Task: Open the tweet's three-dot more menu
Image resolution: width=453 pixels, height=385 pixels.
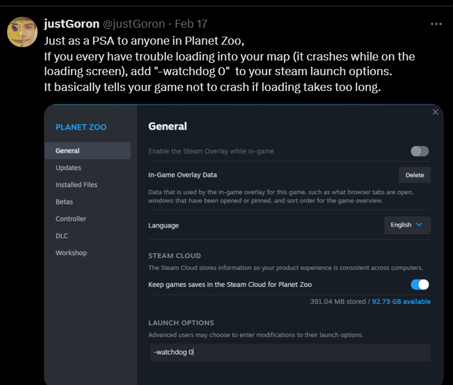Action: click(x=436, y=24)
